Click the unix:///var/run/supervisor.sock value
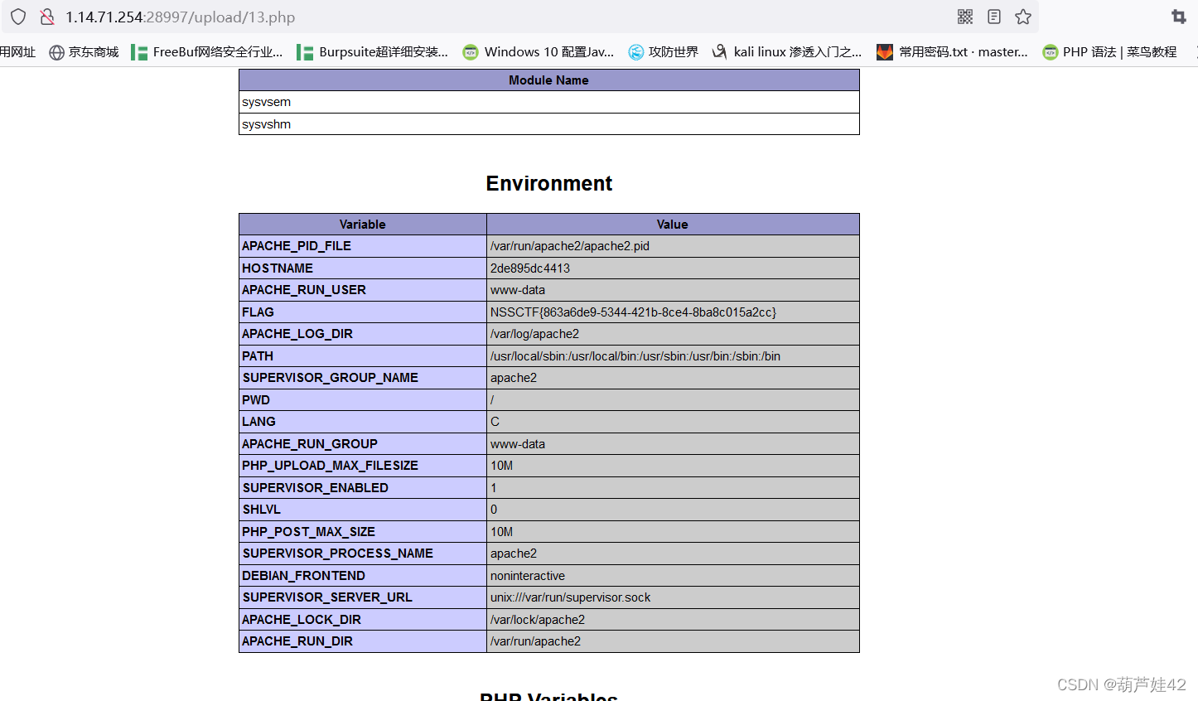The image size is (1198, 701). [x=673, y=597]
